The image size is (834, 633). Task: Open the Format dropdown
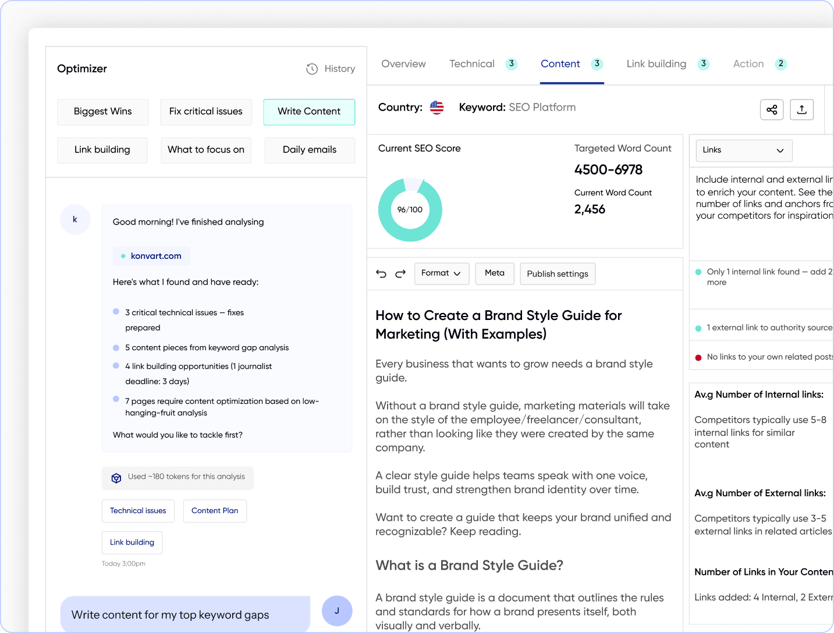pyautogui.click(x=442, y=273)
